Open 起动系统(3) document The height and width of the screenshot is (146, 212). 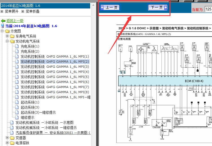[30, 107]
